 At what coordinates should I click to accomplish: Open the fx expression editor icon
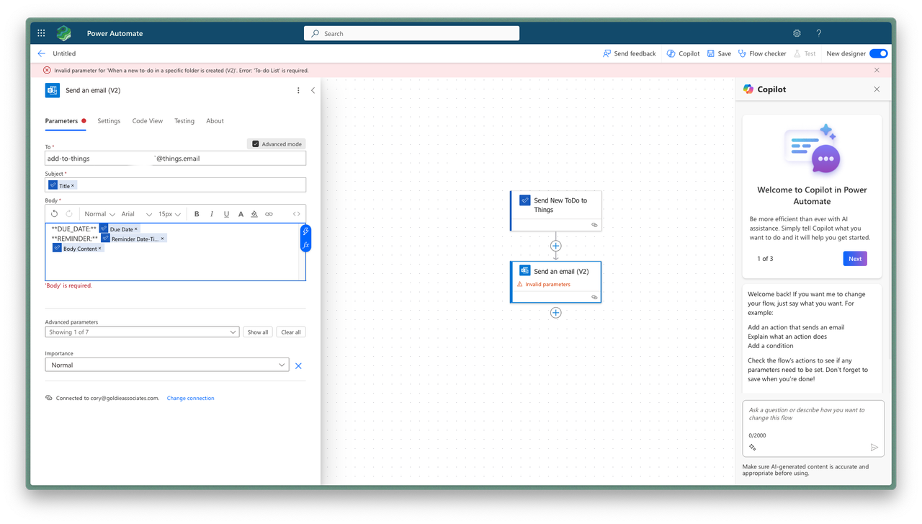point(305,245)
